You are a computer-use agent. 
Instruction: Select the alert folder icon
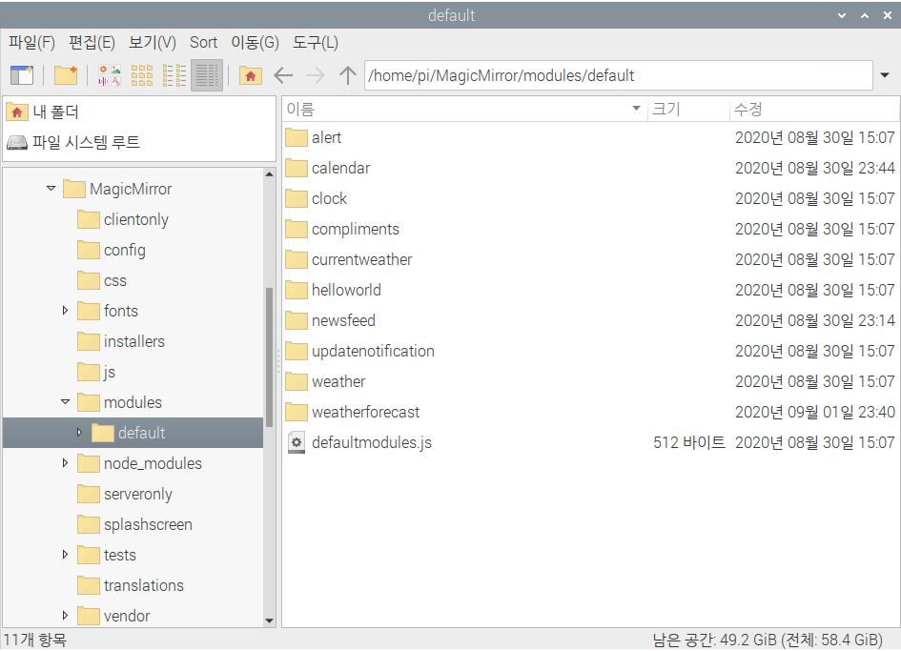pyautogui.click(x=297, y=137)
